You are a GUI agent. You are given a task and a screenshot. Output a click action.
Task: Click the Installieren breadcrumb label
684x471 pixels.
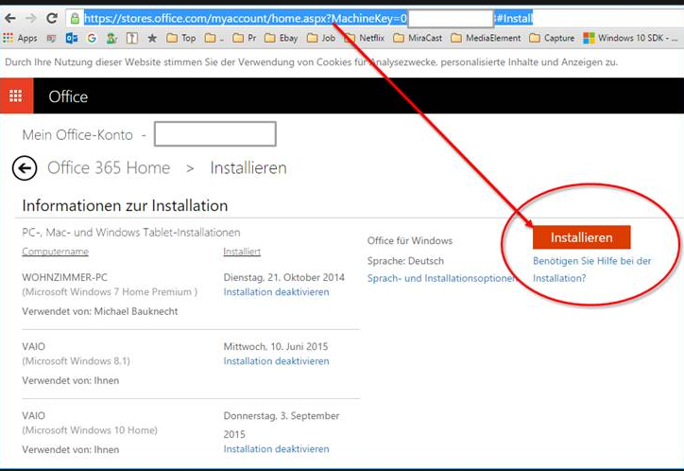pyautogui.click(x=248, y=167)
